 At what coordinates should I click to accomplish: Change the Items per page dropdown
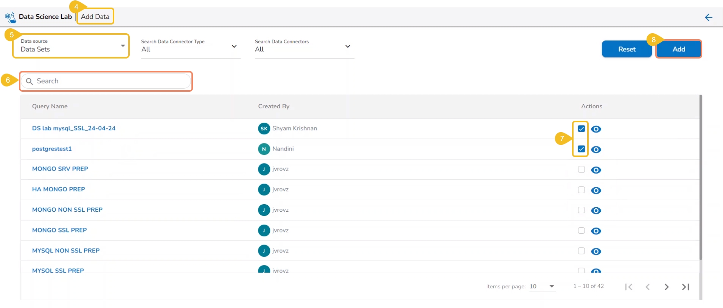[x=542, y=286]
